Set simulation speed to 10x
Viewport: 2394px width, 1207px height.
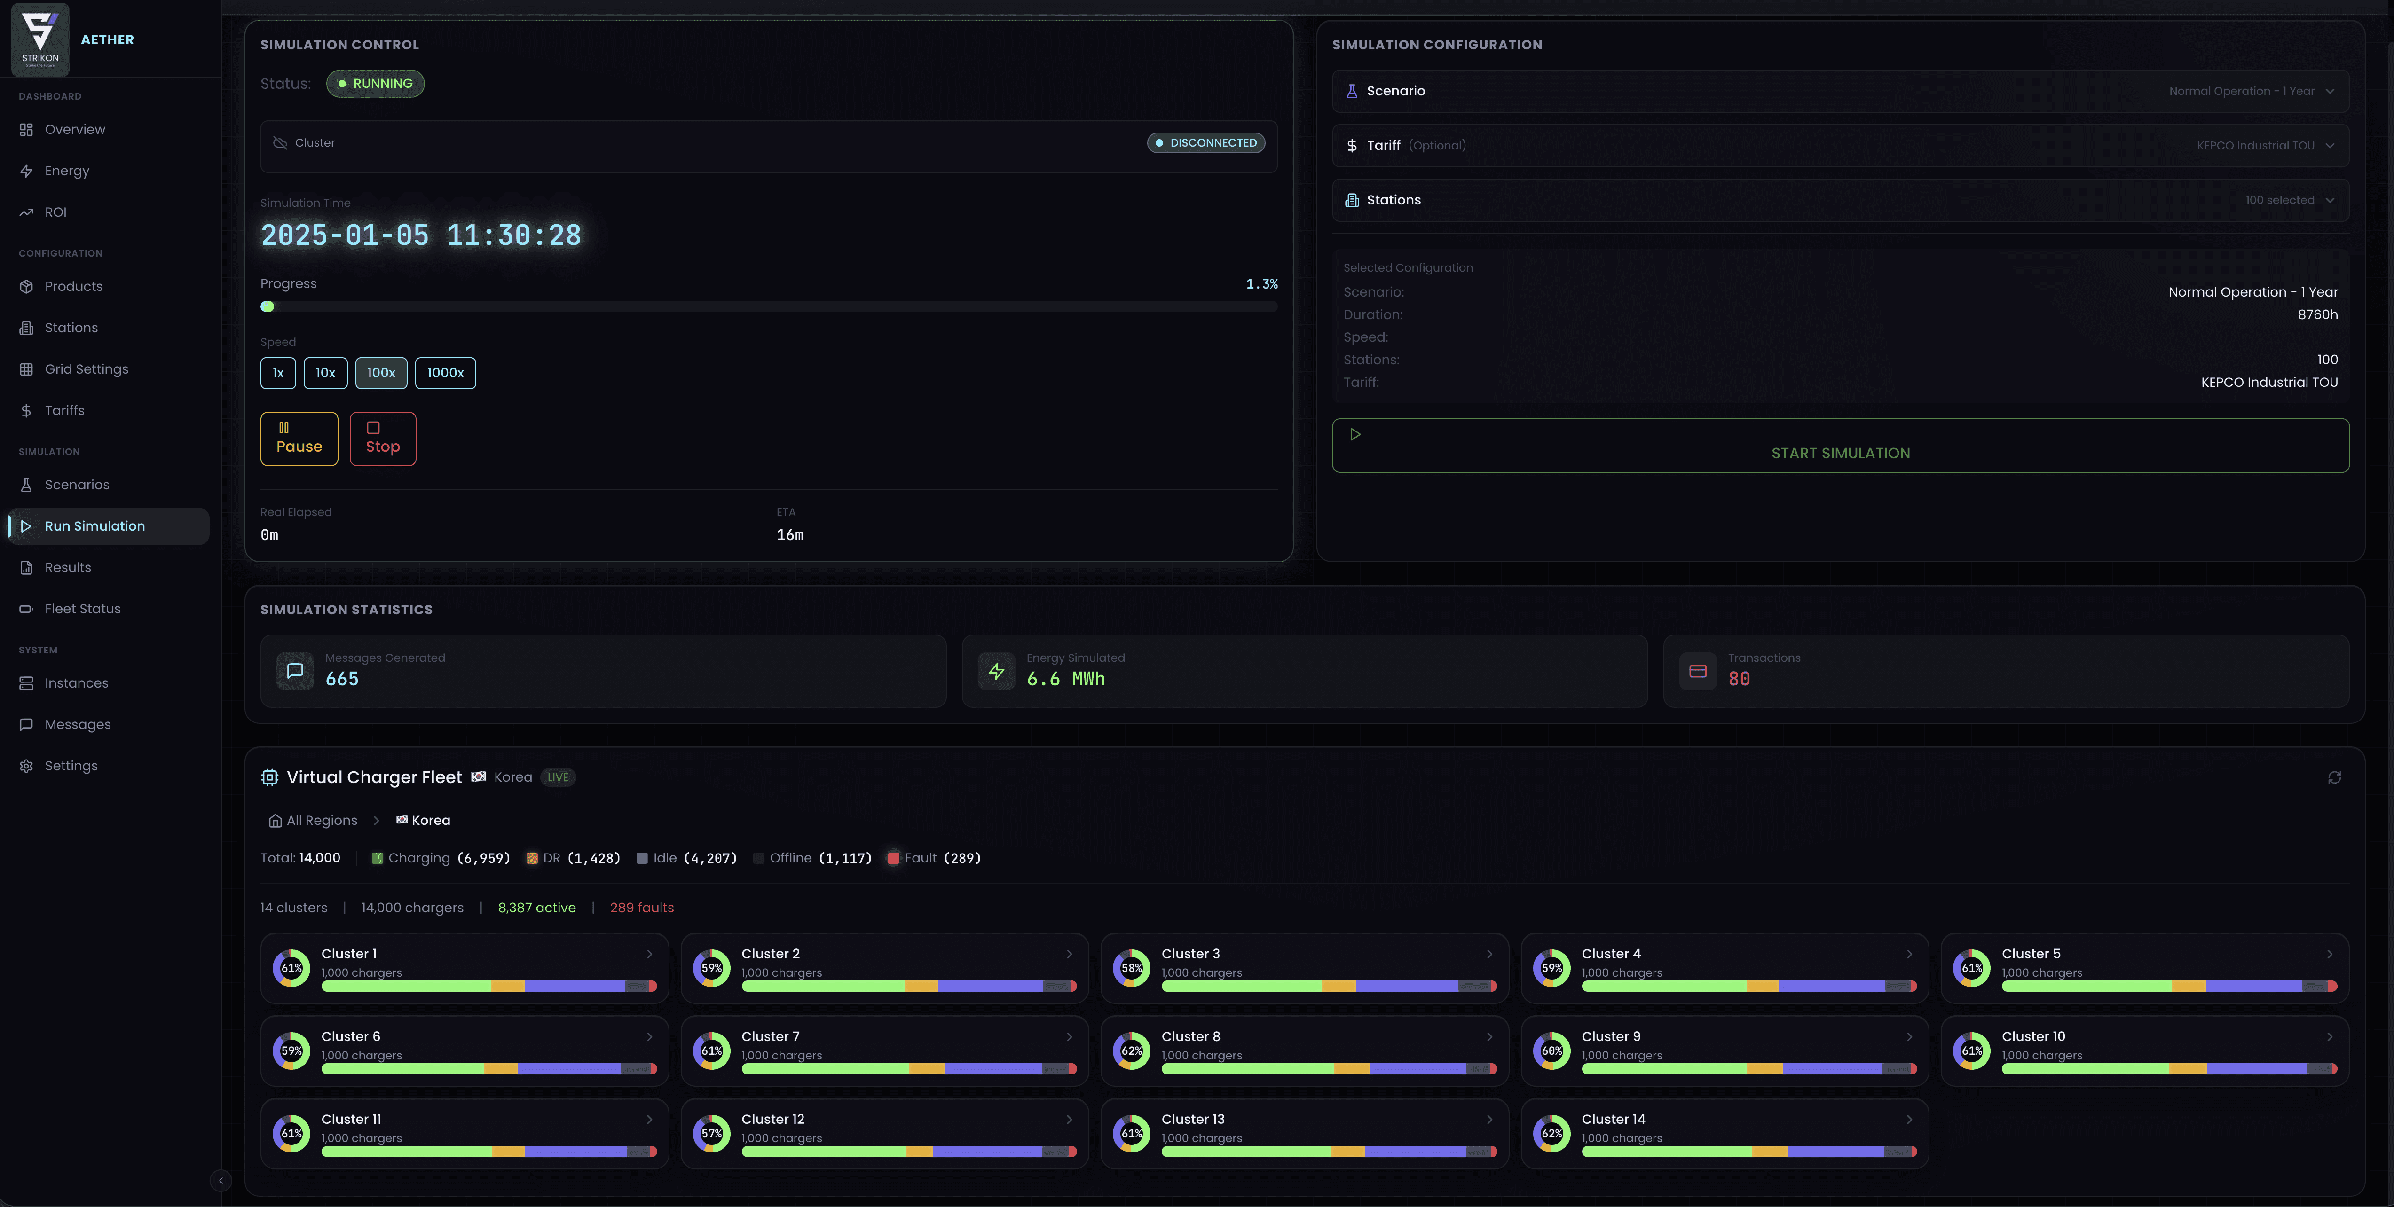tap(325, 373)
